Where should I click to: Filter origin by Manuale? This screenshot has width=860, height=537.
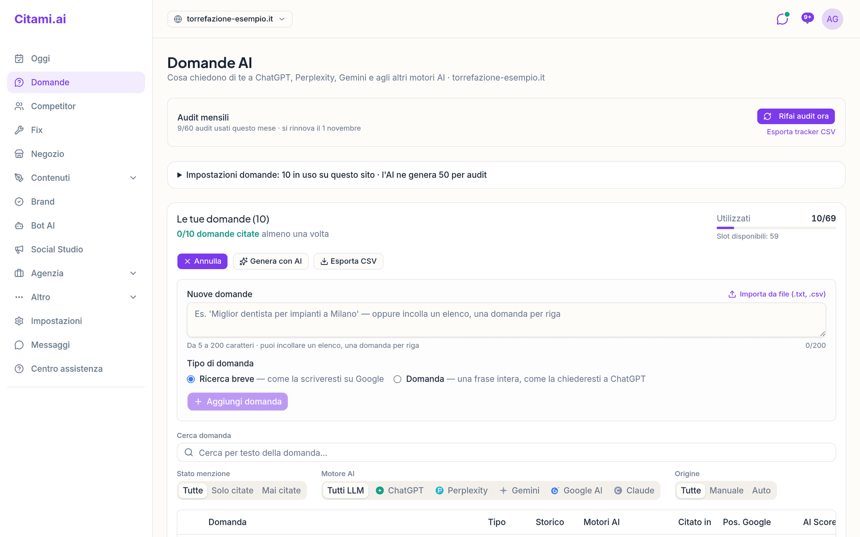(727, 490)
